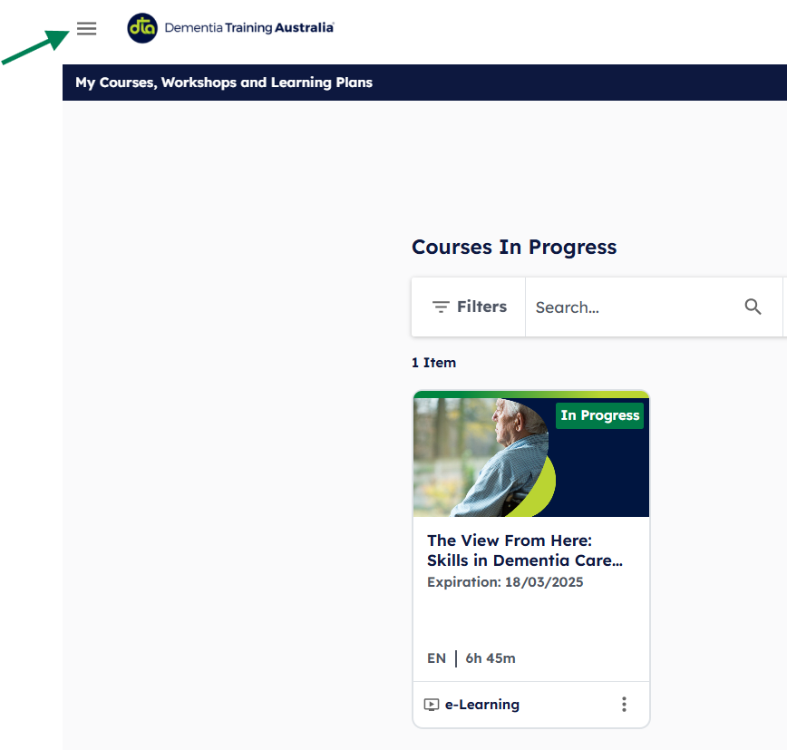Click the e-Learning play icon

point(432,705)
